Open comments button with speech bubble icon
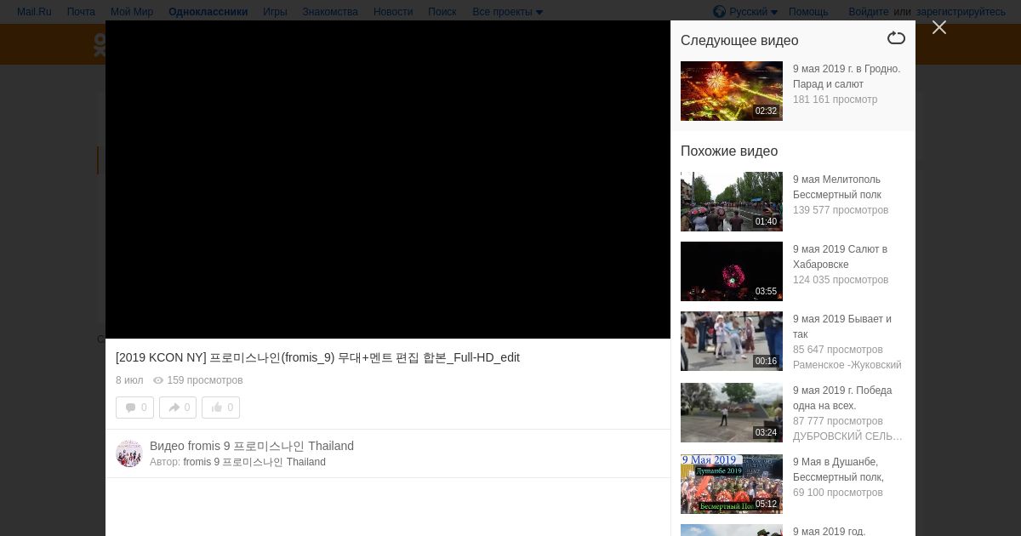The width and height of the screenshot is (1021, 536). click(135, 408)
